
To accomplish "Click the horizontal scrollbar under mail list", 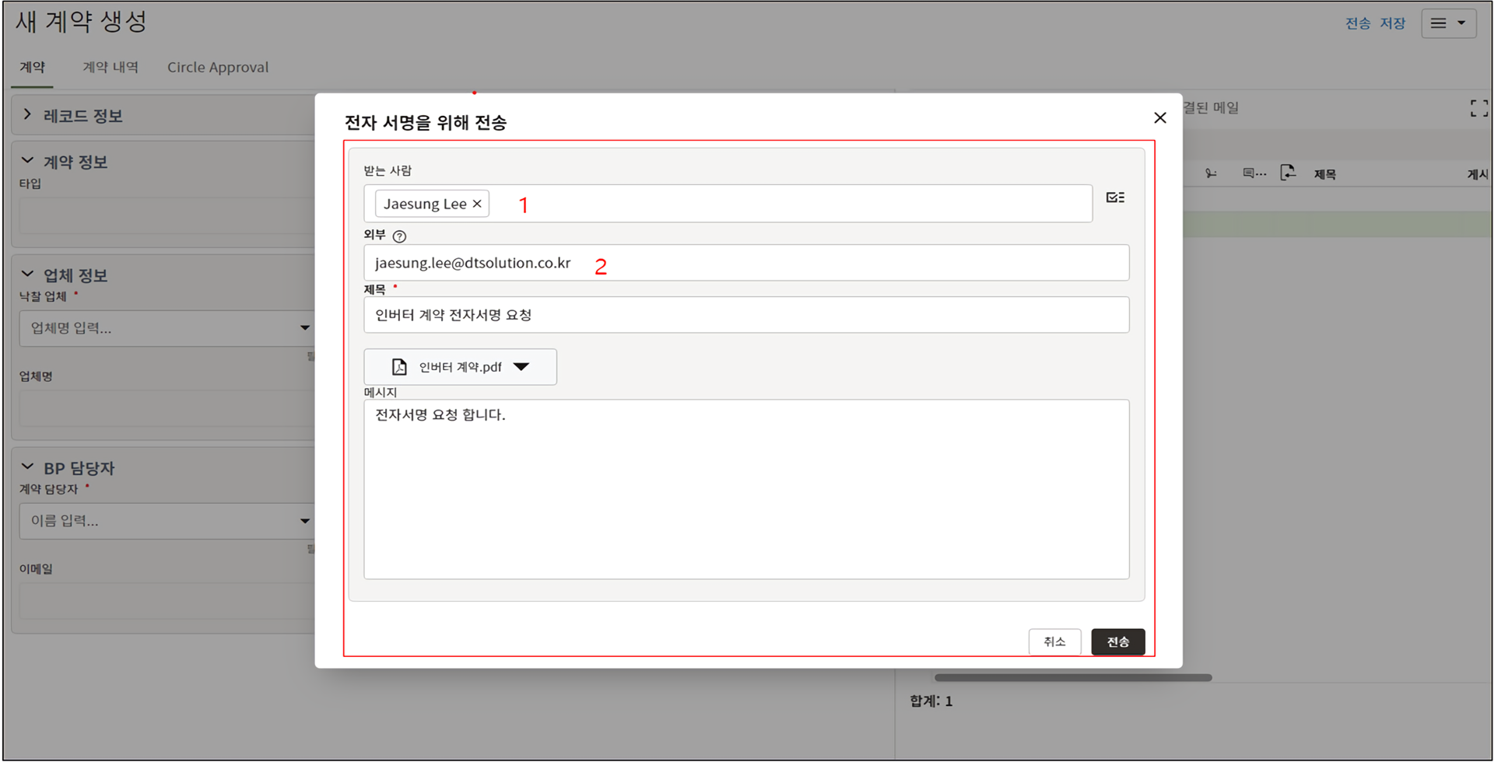I will coord(1072,677).
